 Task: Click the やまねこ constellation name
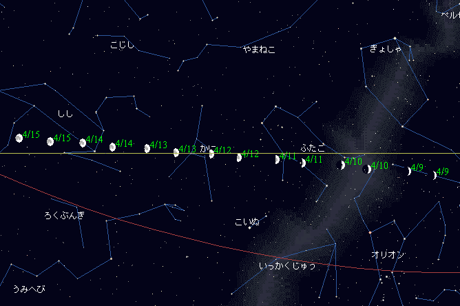point(258,50)
